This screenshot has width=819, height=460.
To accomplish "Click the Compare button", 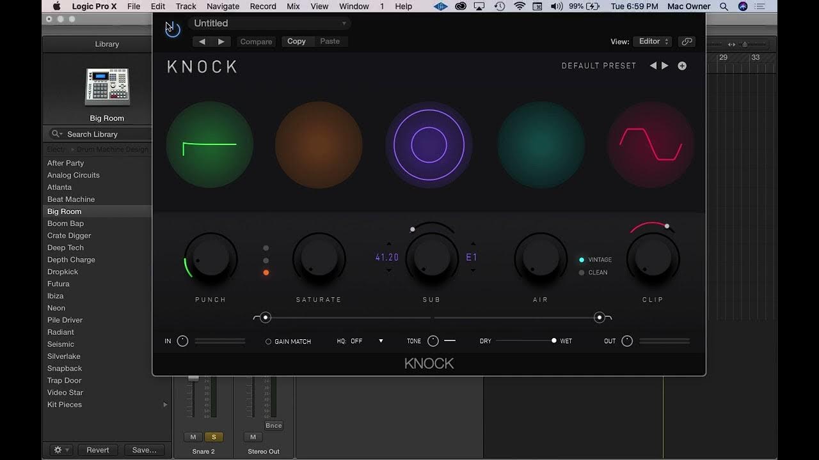I will [256, 42].
